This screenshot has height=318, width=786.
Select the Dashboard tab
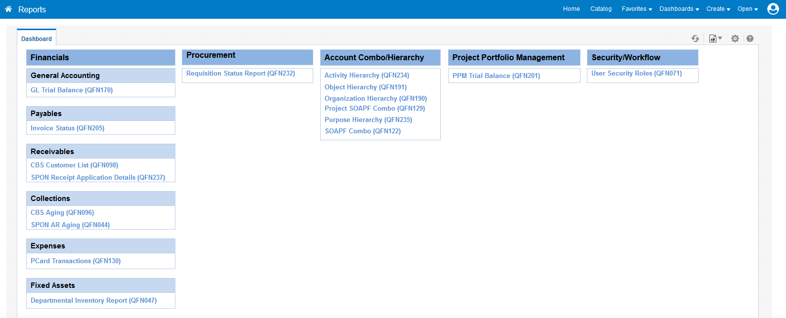click(x=37, y=39)
